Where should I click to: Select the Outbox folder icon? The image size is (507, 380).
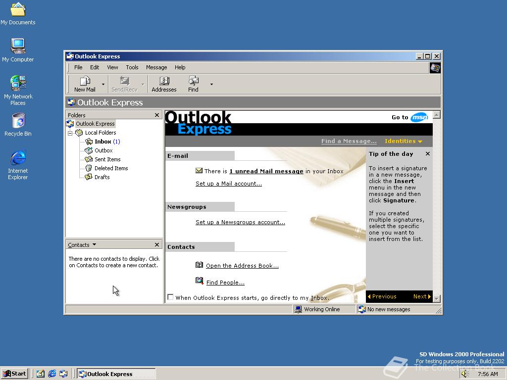pos(89,150)
